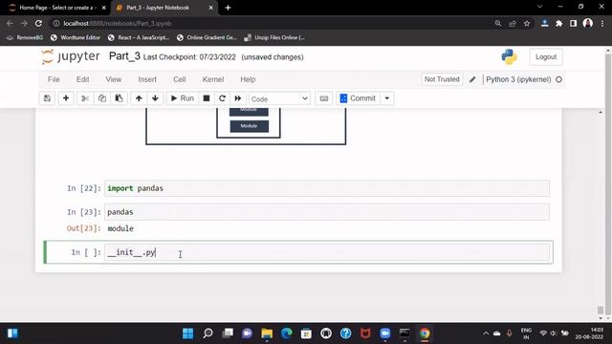
Task: Close the Home Page browser tab
Action: pyautogui.click(x=104, y=8)
